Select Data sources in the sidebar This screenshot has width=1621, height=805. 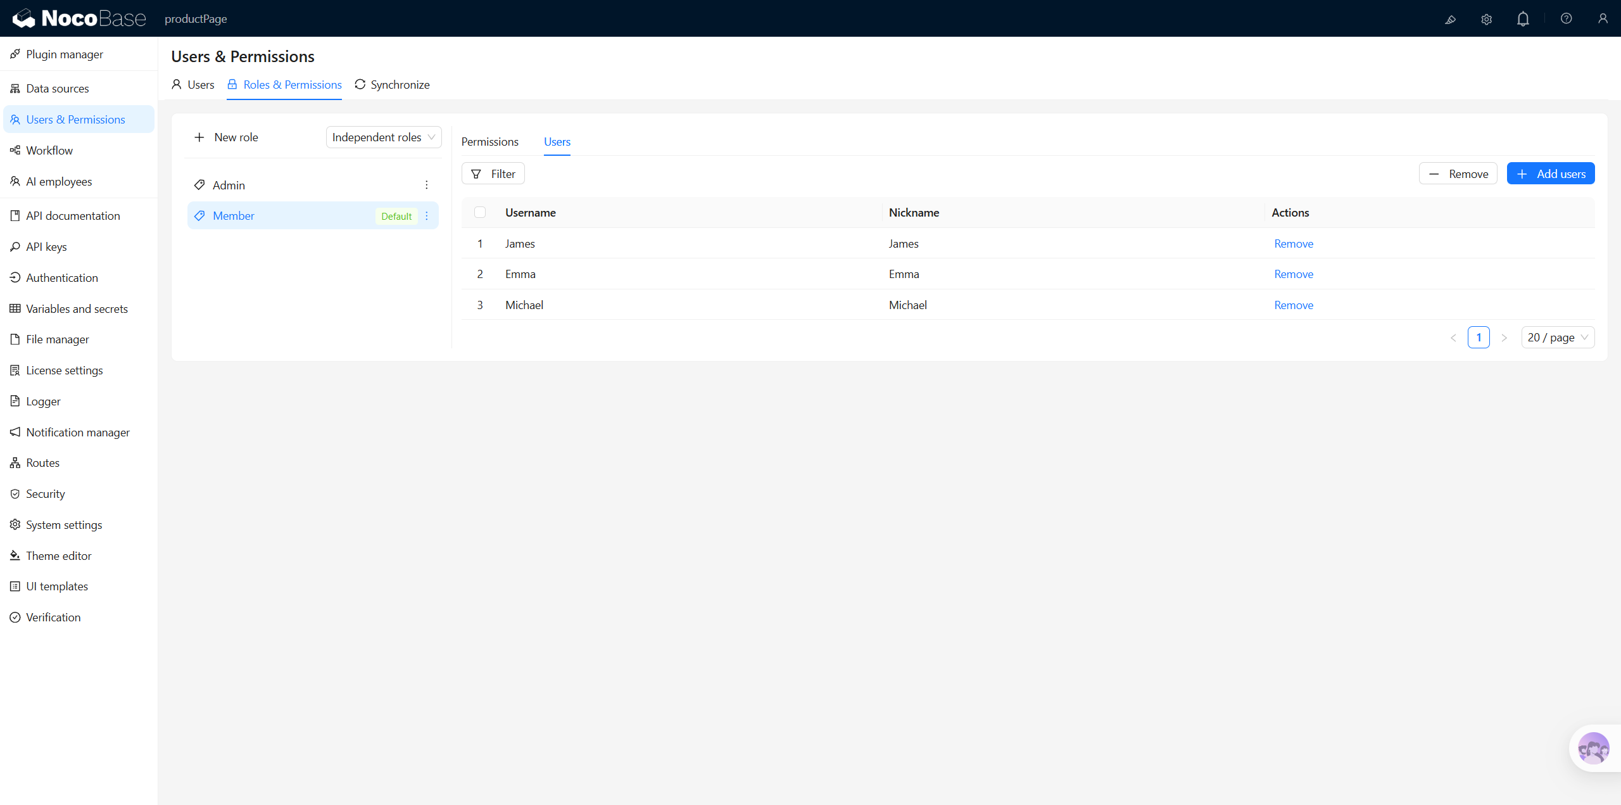point(58,88)
